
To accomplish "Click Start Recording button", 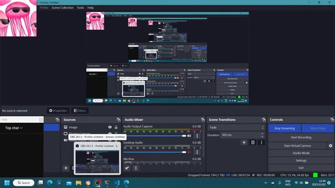I will click(301, 137).
